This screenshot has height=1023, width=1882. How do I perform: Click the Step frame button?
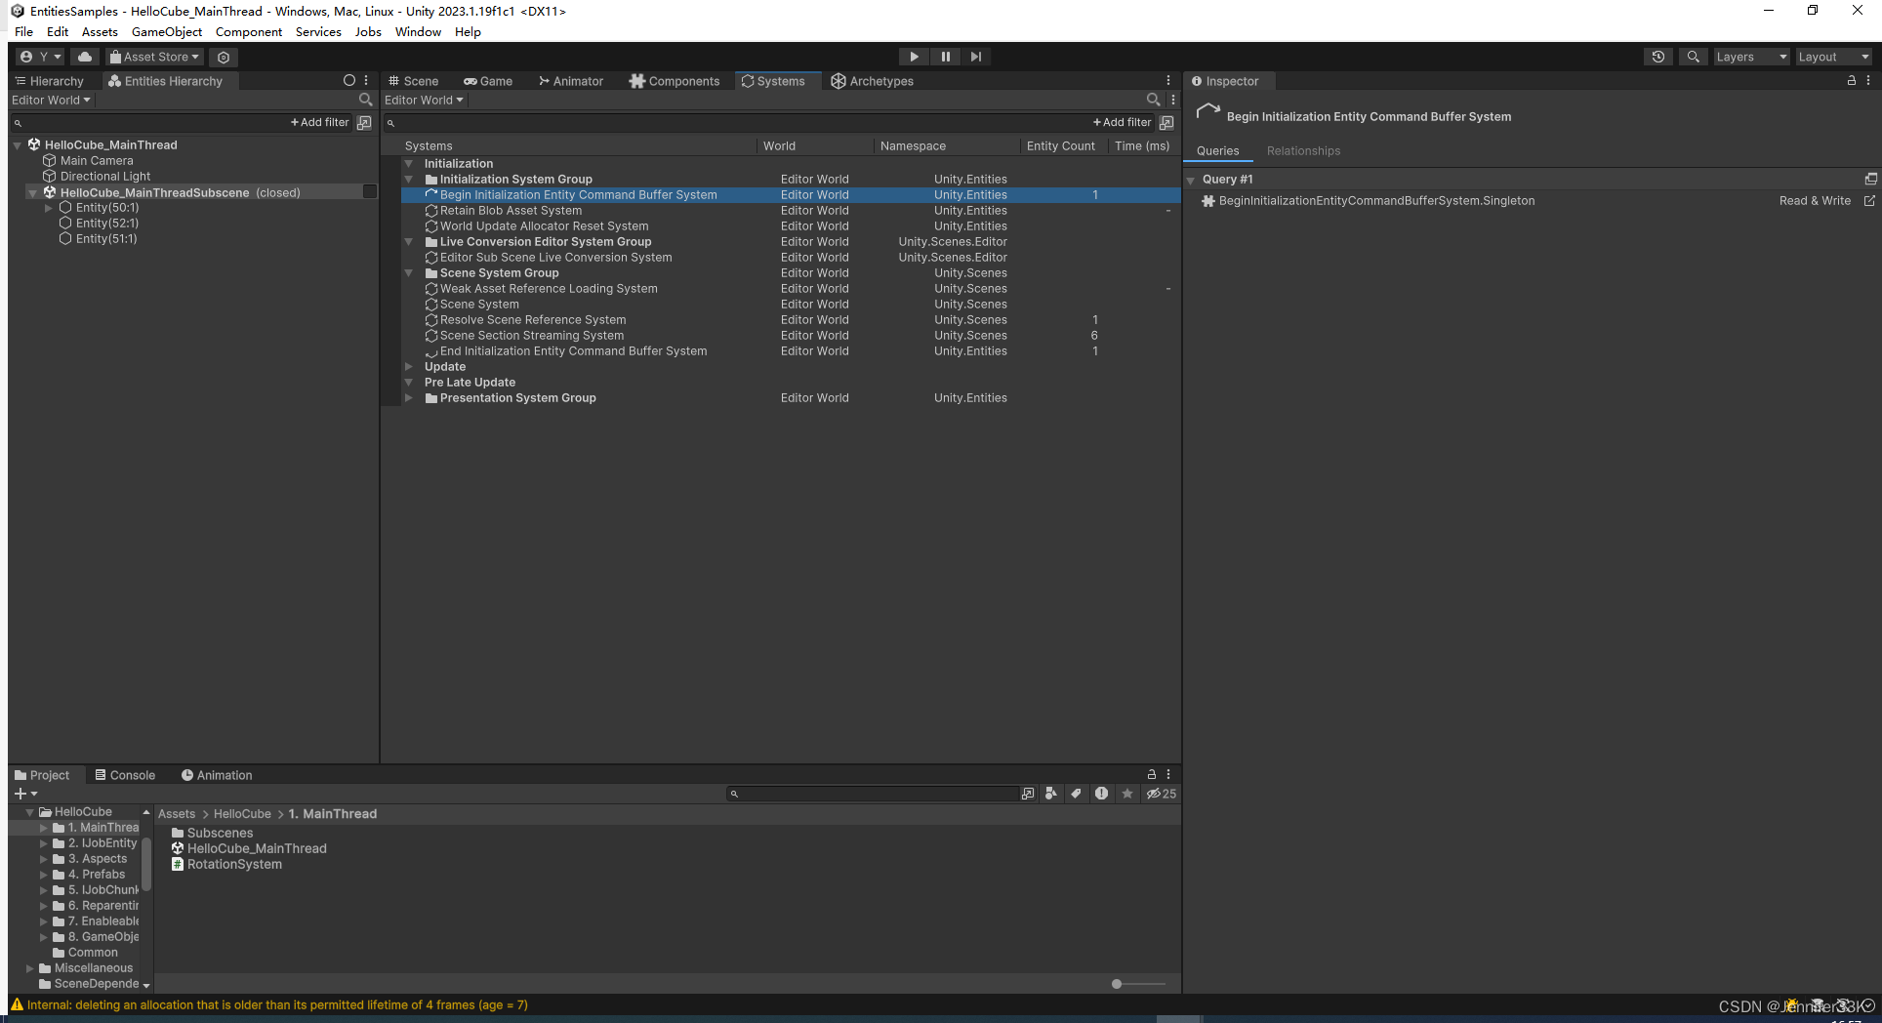[976, 57]
